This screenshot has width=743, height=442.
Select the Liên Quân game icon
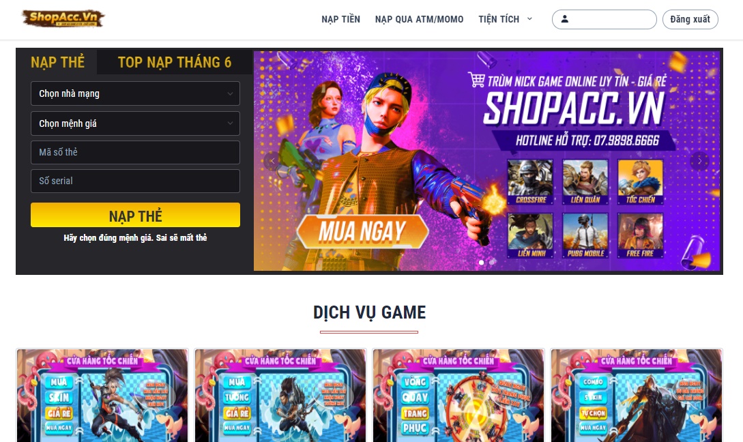point(585,182)
